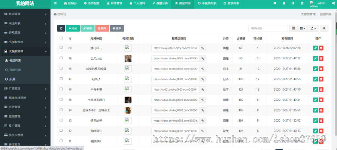Expand 任务管理 sidebar menu

pyautogui.click(x=25, y=107)
